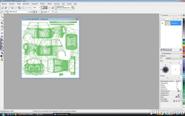Click the Open file icon in toolbar
This screenshot has width=185, height=116.
point(6,8)
